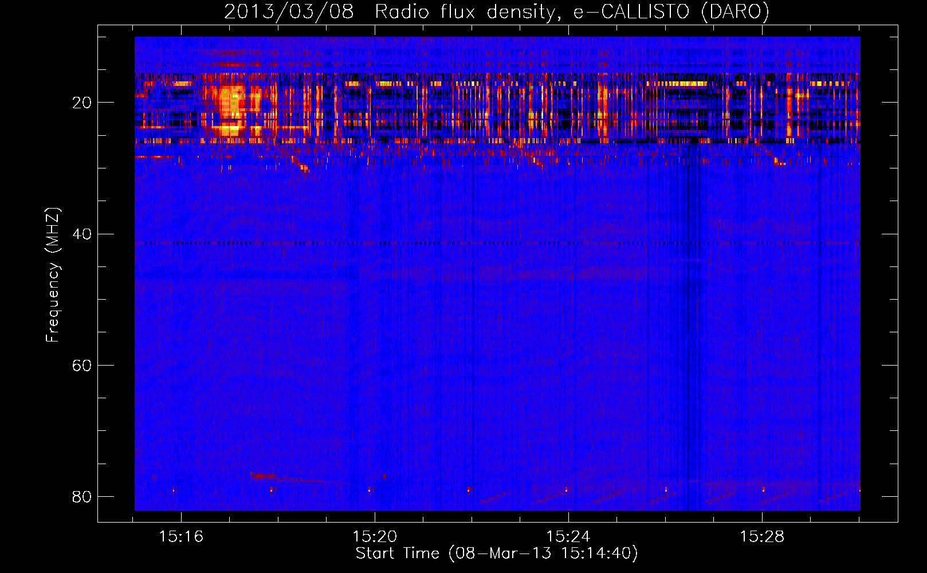
Task: Click the bright yellow radio burst near 20 MHz
Action: click(x=231, y=109)
